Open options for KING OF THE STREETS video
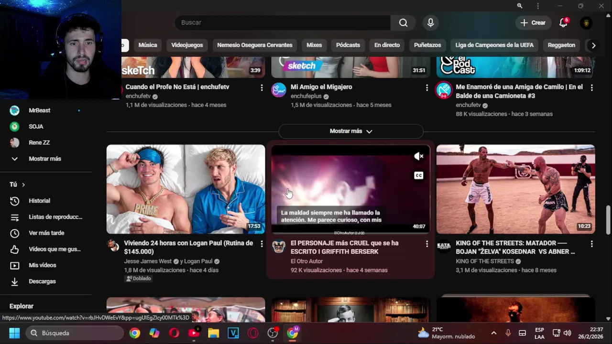The image size is (612, 344). tap(591, 244)
